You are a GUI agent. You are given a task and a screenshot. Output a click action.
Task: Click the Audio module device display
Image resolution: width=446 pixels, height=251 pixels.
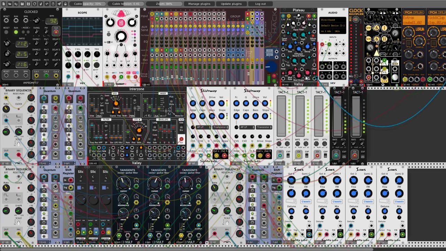point(333,26)
